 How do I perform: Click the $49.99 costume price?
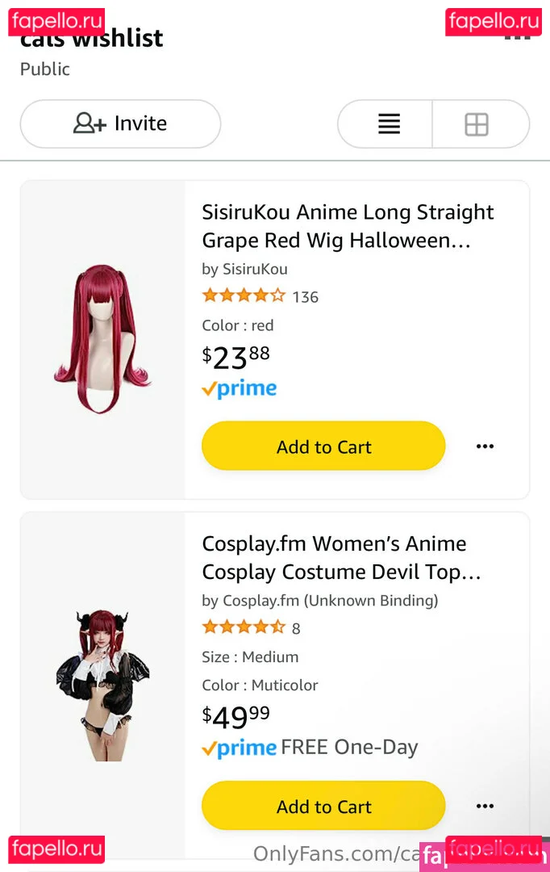236,715
